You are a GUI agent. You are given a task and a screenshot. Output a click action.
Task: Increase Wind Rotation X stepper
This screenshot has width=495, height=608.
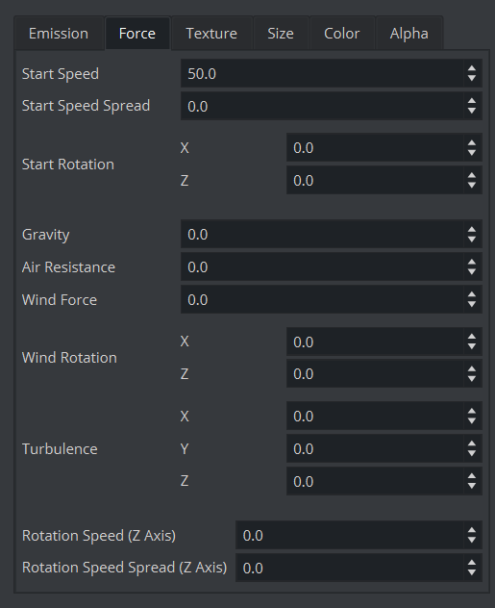coord(471,337)
